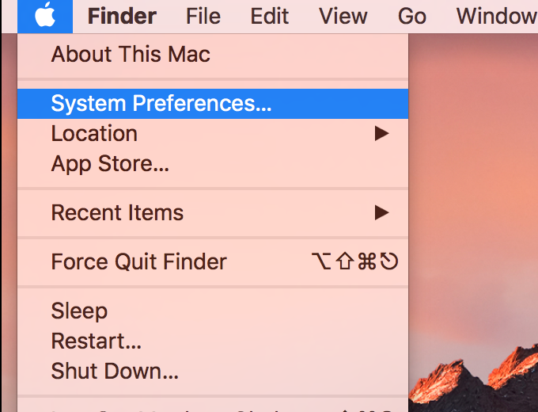Open the Go menu
Image resolution: width=538 pixels, height=412 pixels.
[412, 16]
